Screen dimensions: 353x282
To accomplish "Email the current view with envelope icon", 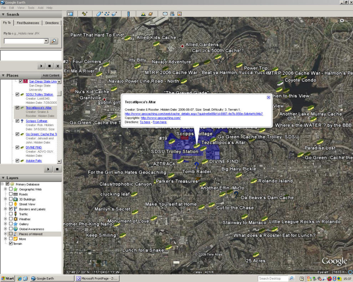I will coord(165,14).
